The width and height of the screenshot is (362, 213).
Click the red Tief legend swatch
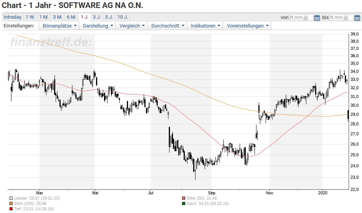coord(11,209)
